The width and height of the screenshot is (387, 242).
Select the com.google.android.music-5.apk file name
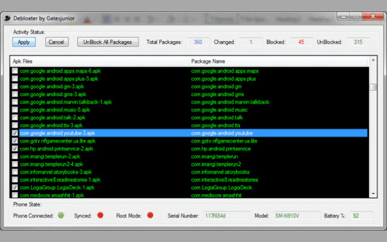(x=55, y=110)
